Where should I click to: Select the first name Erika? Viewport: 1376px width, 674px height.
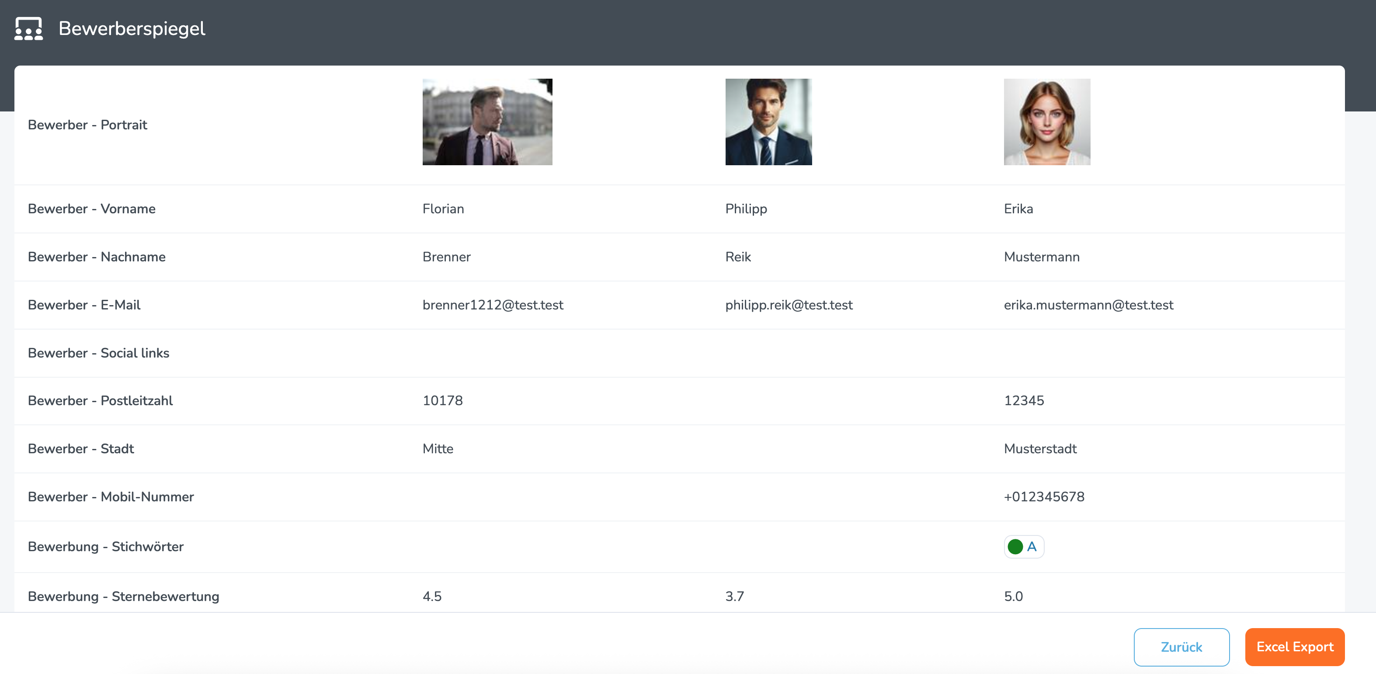coord(1018,209)
